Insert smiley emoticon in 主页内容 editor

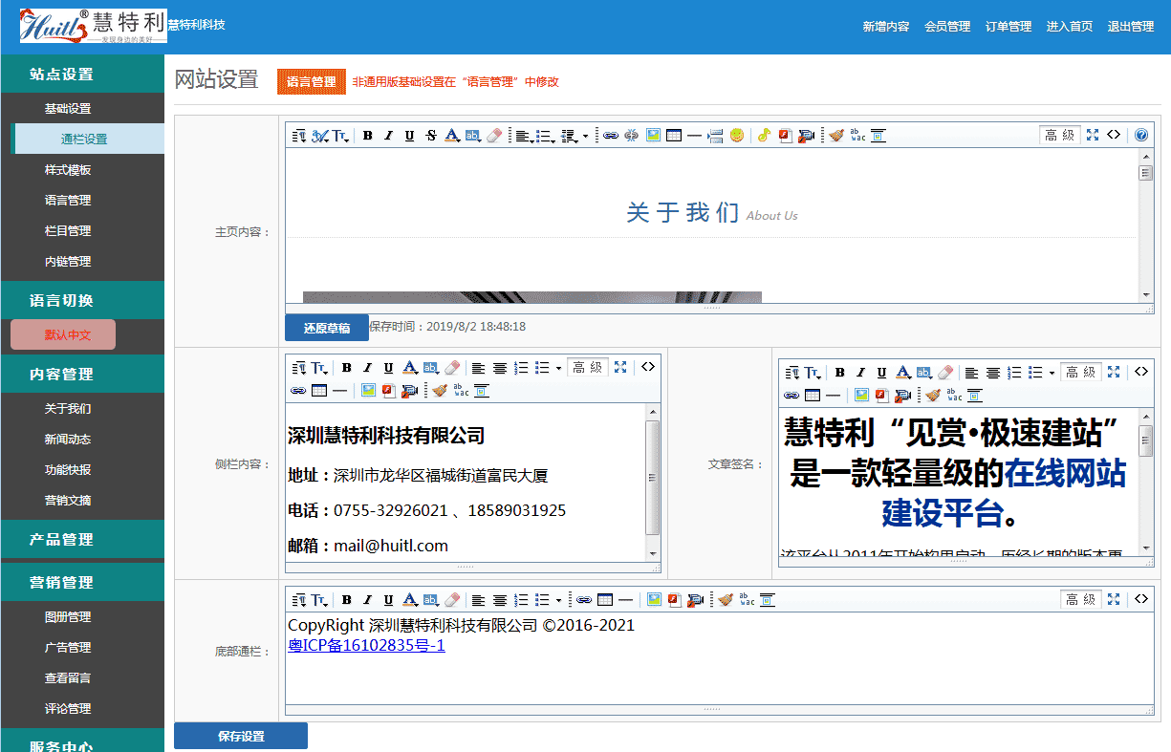pos(737,136)
